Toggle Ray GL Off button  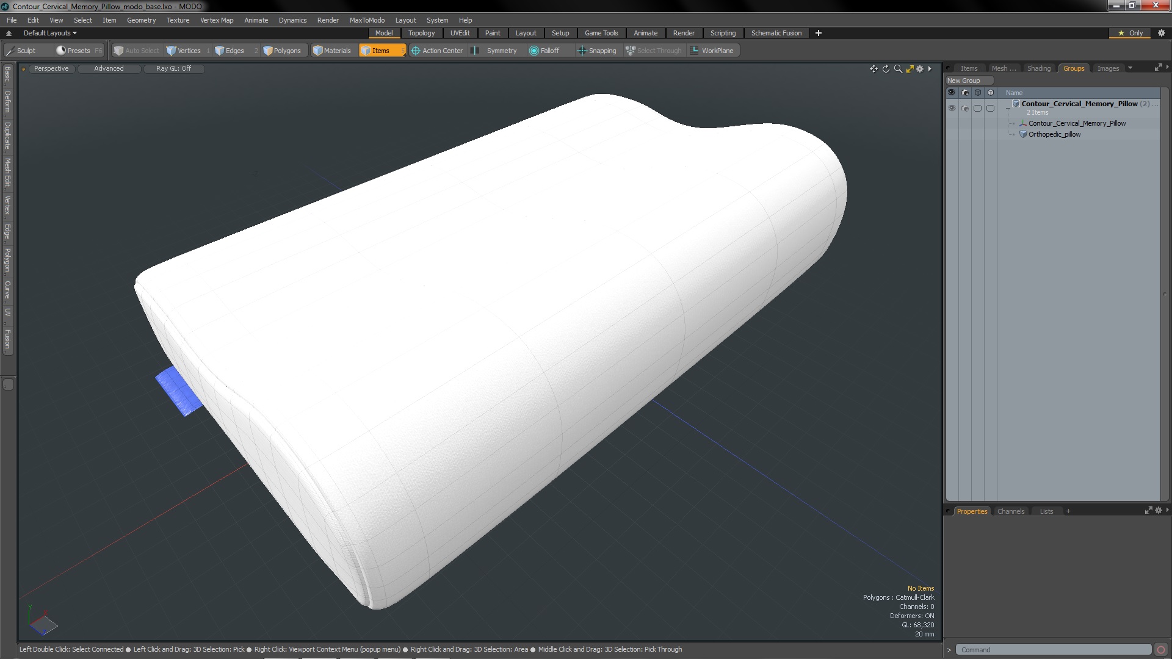173,69
